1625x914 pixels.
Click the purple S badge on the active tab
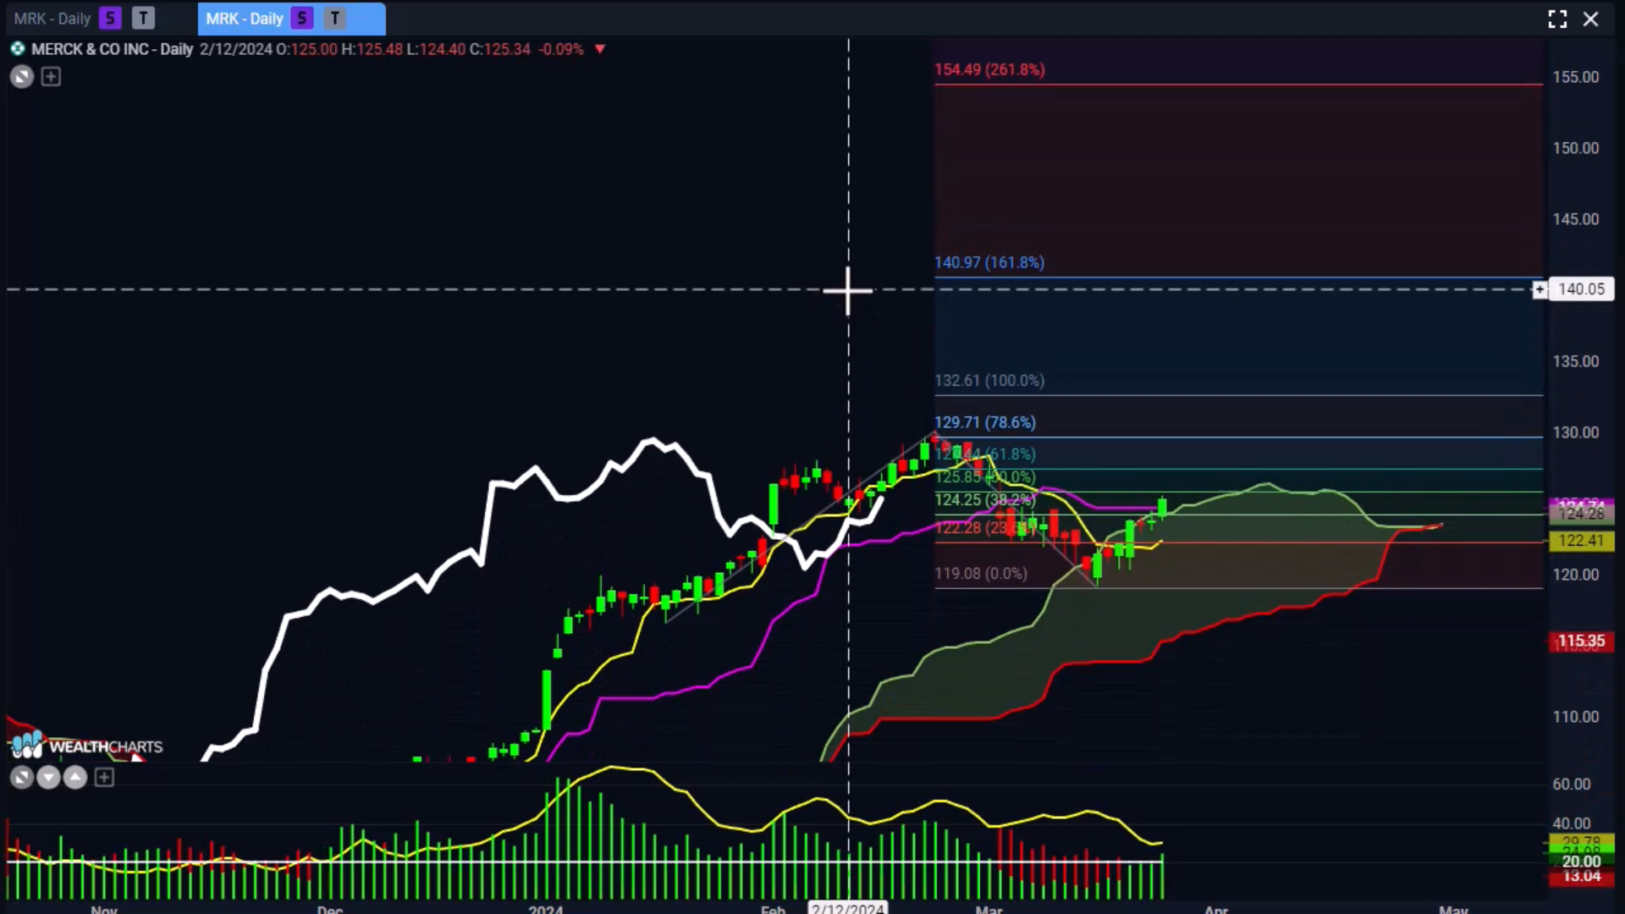click(x=302, y=19)
